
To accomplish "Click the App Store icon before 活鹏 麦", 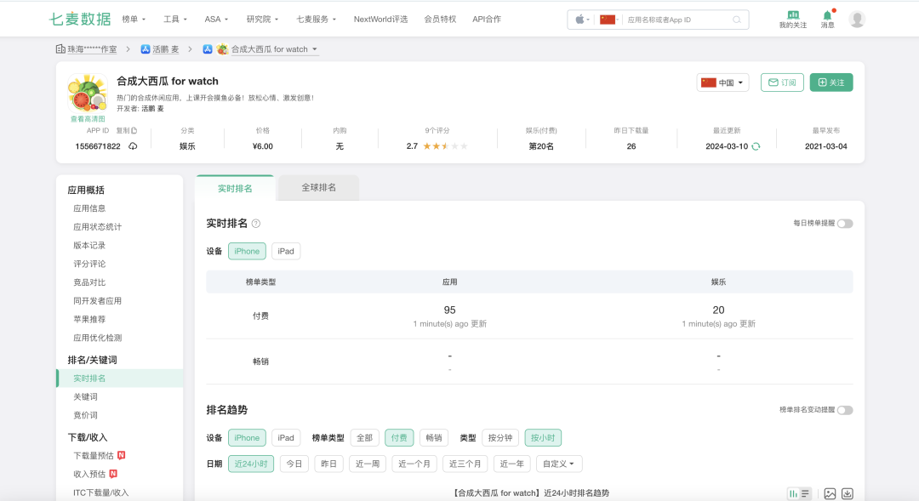I will [146, 49].
